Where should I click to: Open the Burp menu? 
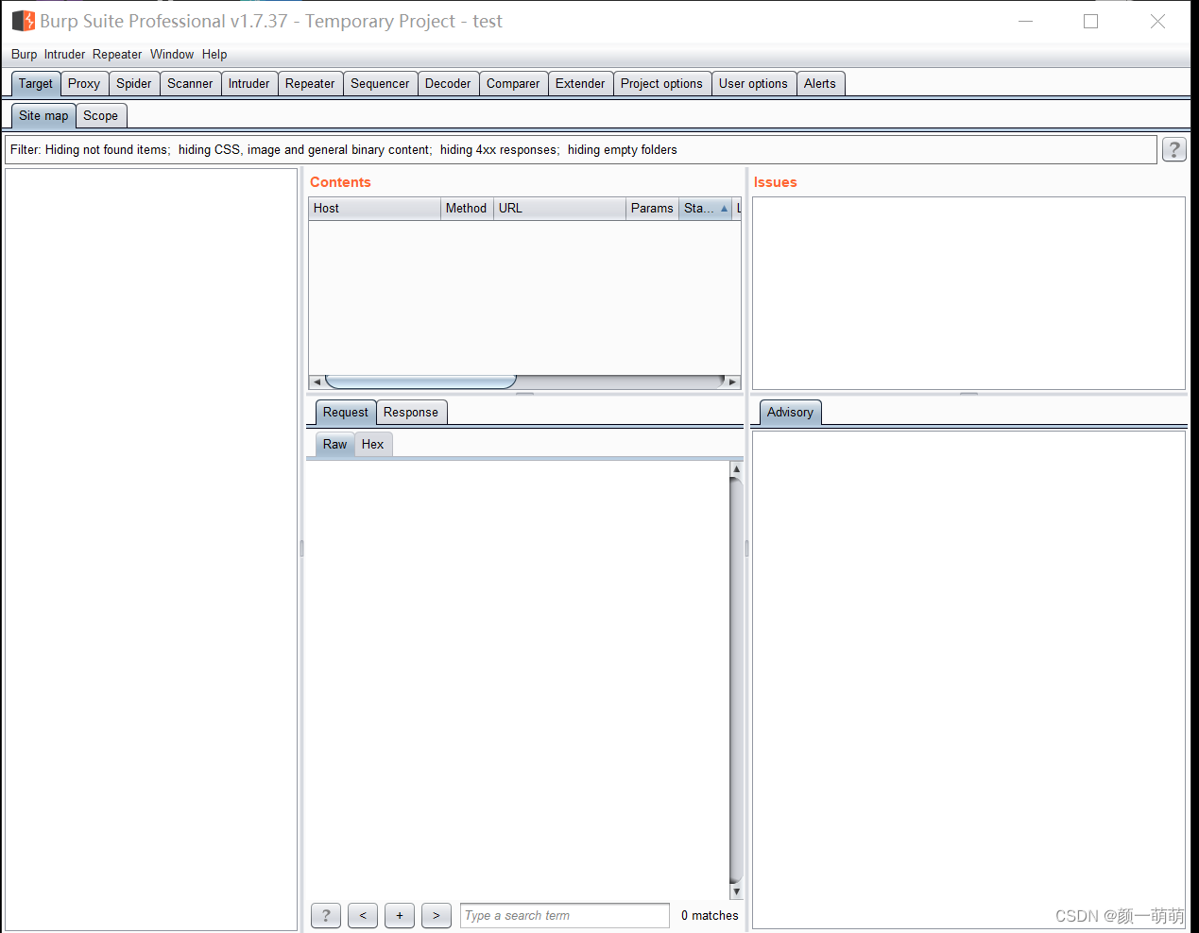[24, 55]
